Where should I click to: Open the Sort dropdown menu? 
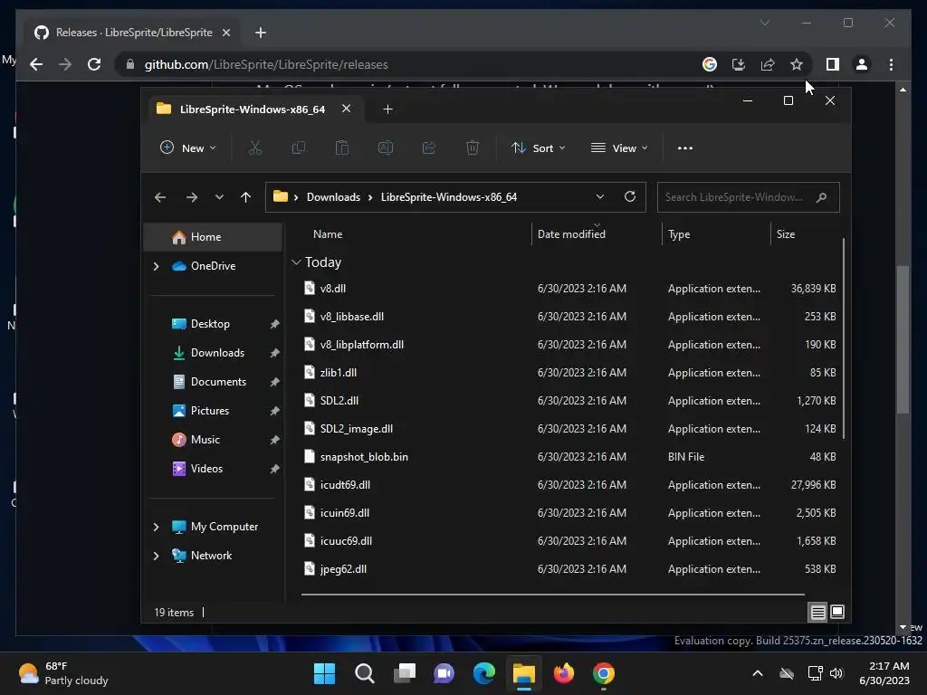pyautogui.click(x=539, y=148)
